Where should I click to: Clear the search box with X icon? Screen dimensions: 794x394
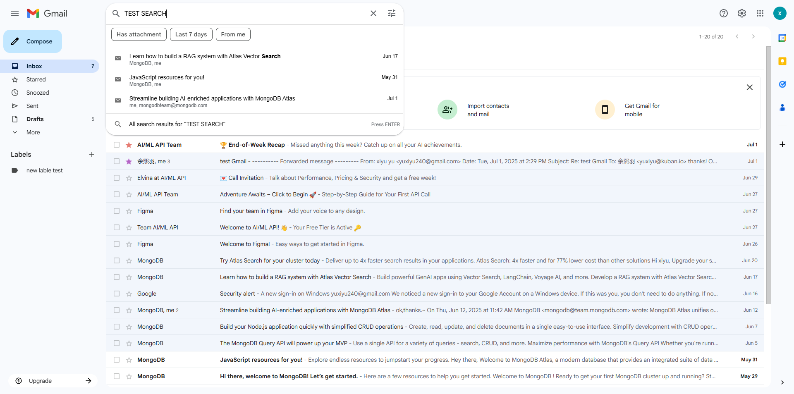[x=373, y=13]
